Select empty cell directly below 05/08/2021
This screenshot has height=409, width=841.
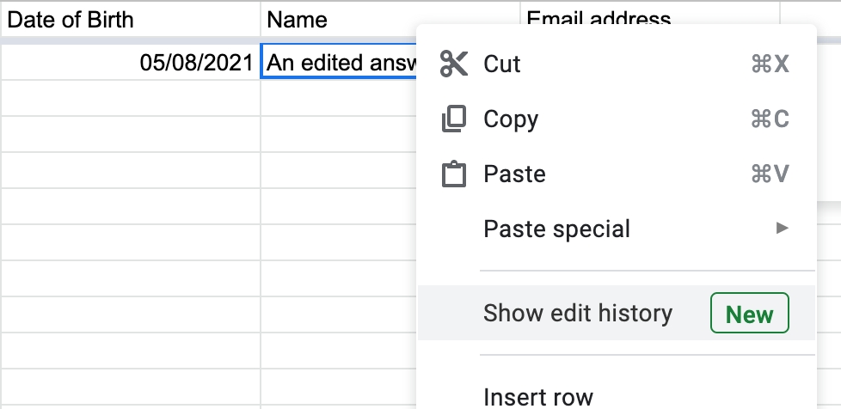tap(129, 99)
